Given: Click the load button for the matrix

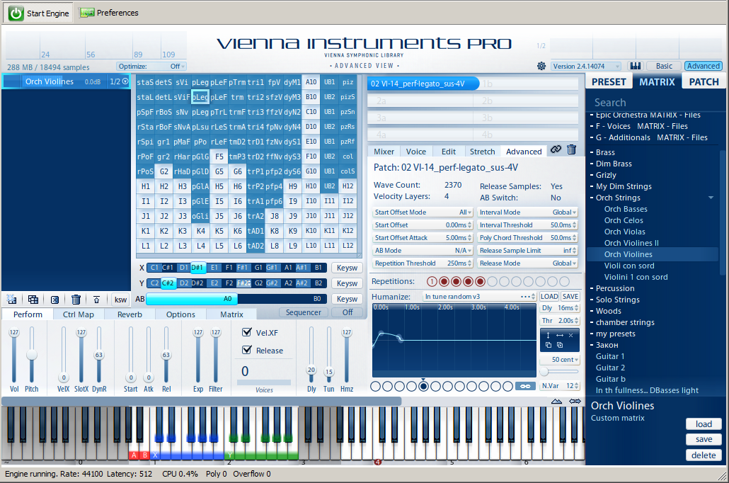Looking at the screenshot, I should pos(704,424).
